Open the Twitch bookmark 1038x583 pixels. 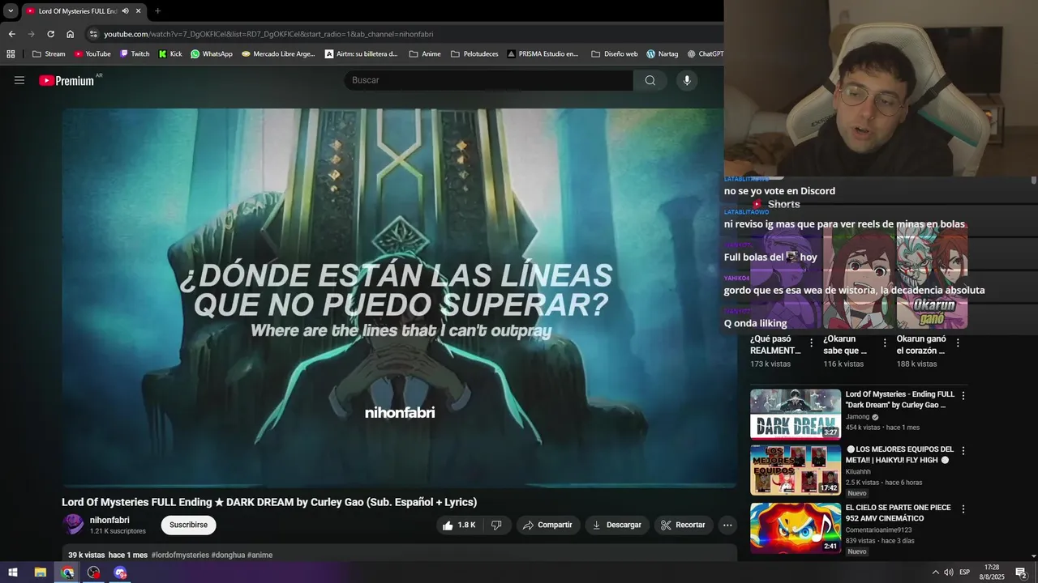click(135, 54)
